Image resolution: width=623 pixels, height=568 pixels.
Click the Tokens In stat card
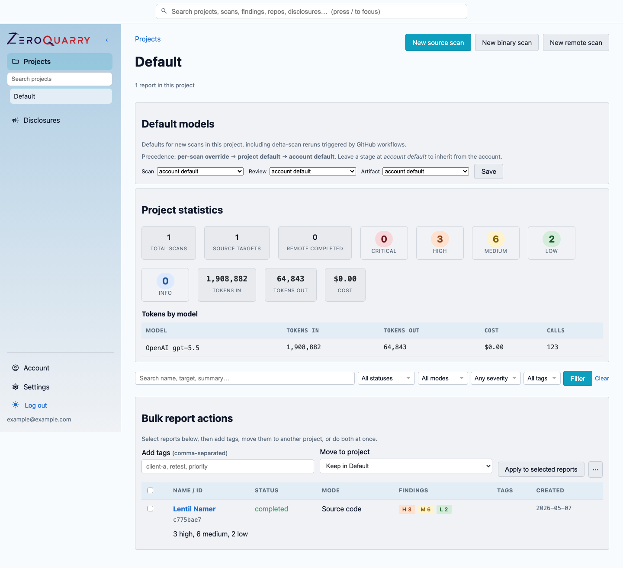click(x=227, y=285)
